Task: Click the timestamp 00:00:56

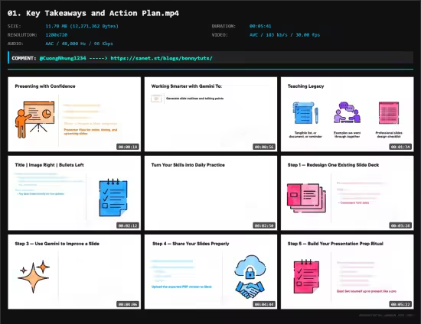Action: tap(264, 147)
